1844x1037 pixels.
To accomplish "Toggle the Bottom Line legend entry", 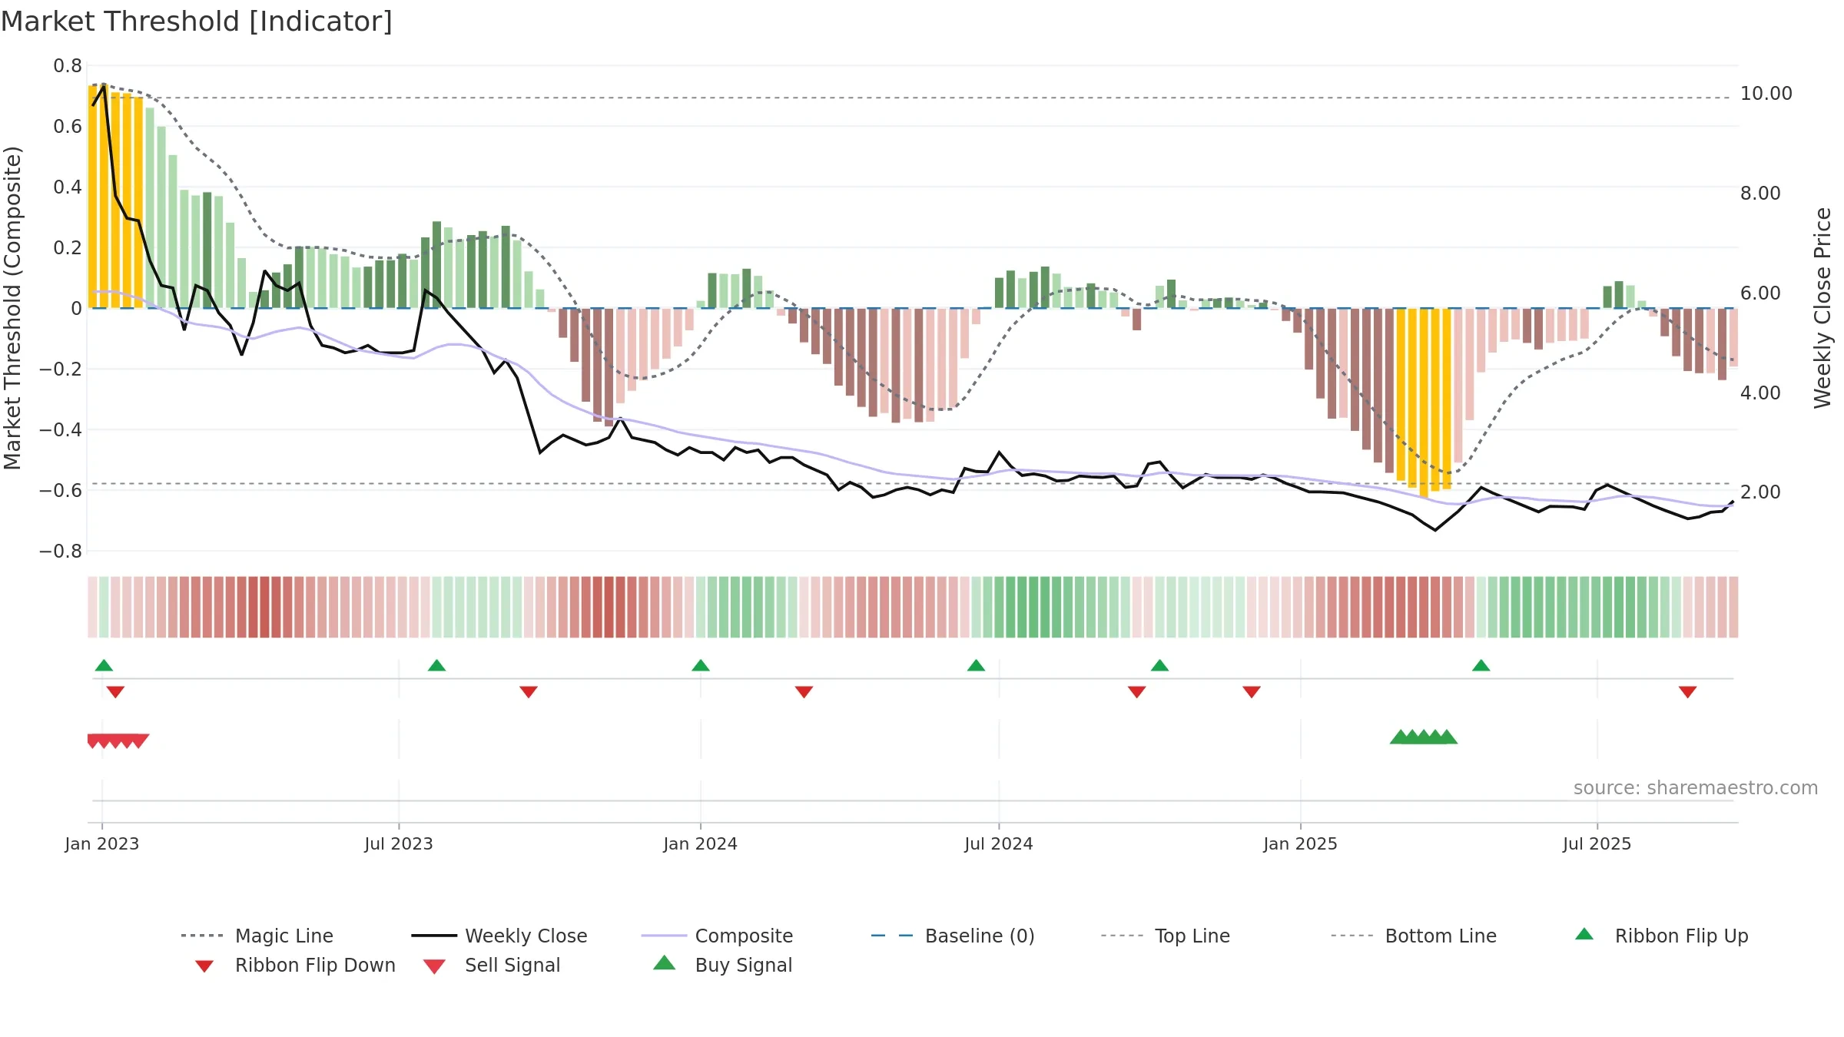I will 1414,936.
